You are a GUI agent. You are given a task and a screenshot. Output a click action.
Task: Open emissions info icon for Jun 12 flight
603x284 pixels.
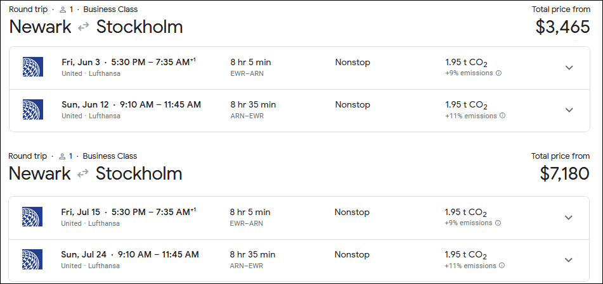[x=502, y=116]
